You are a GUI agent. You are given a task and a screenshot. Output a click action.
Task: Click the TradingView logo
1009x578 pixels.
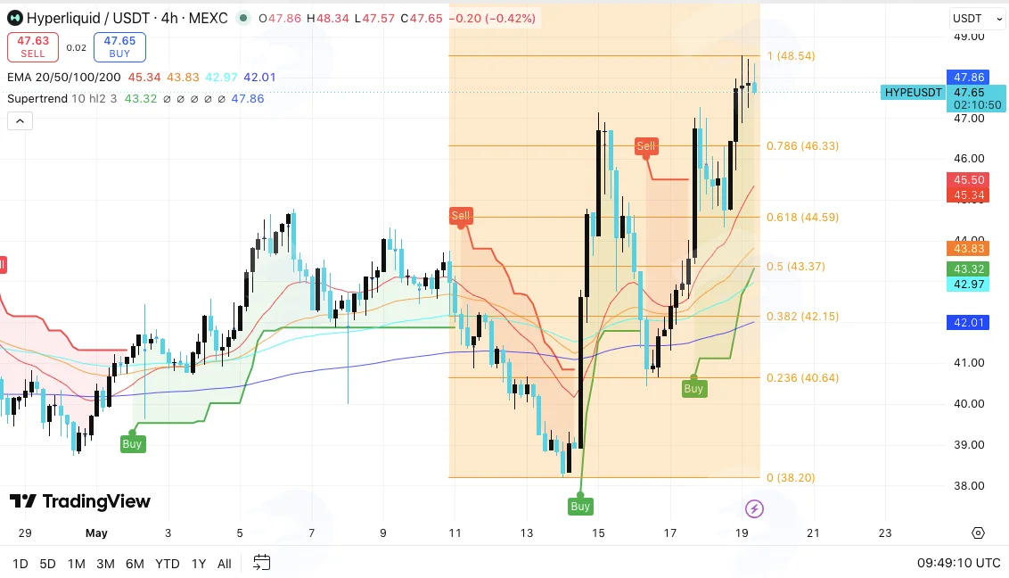tap(80, 501)
